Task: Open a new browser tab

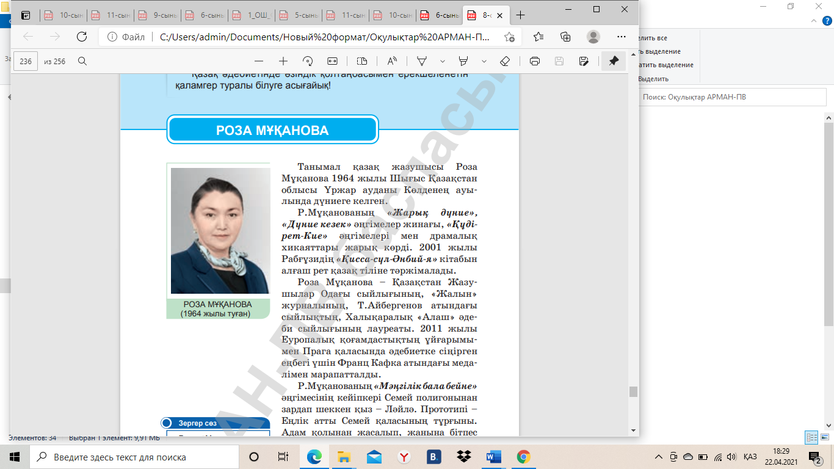Action: [520, 15]
